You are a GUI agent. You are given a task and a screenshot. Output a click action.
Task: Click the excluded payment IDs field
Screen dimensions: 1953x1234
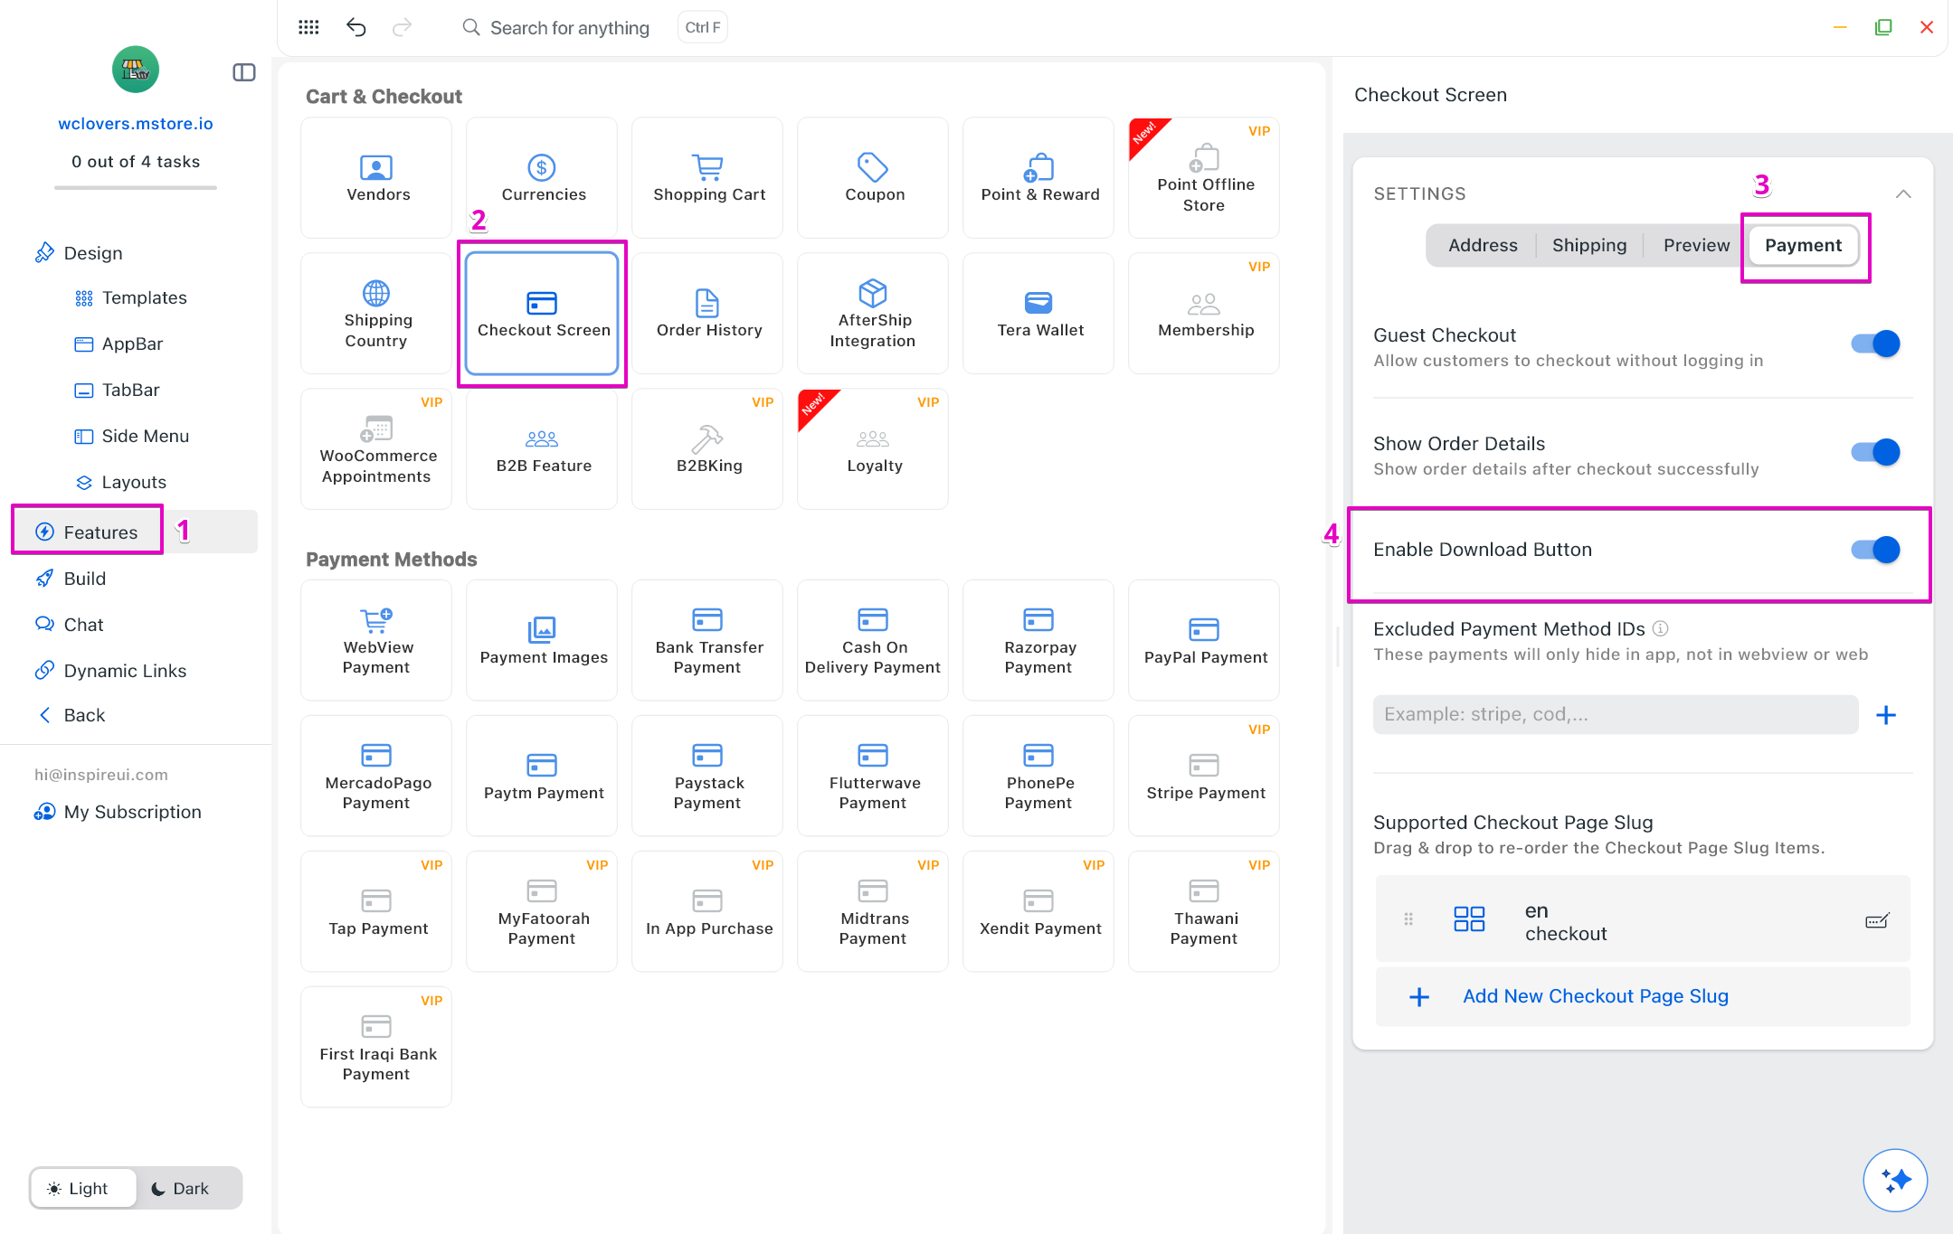(x=1615, y=714)
